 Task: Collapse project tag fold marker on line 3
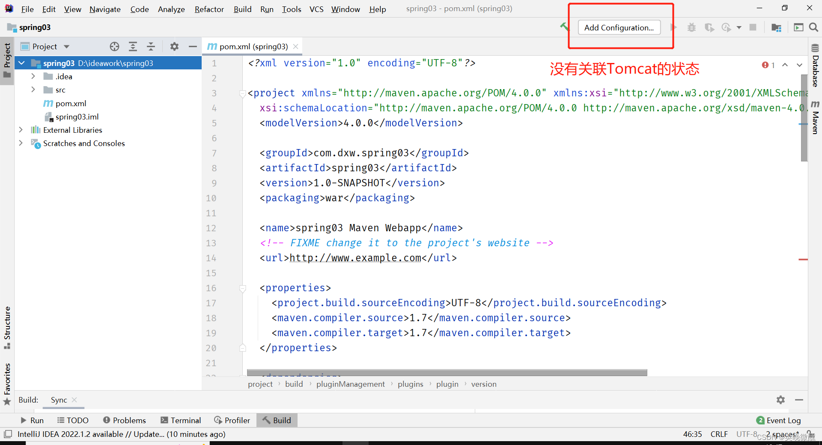tap(243, 93)
